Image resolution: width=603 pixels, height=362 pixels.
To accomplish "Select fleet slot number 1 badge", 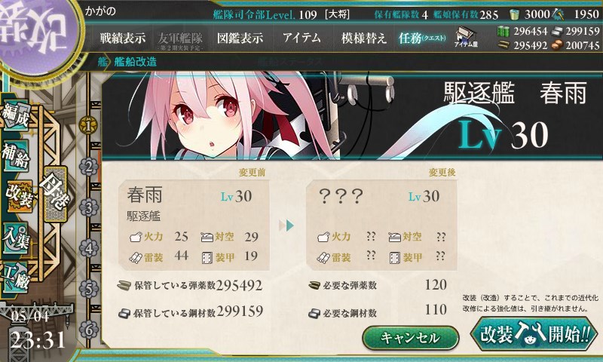I will pyautogui.click(x=88, y=125).
